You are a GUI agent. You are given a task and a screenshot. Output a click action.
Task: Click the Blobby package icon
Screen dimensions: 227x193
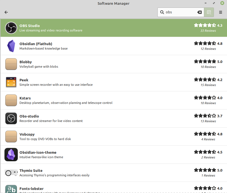11,64
